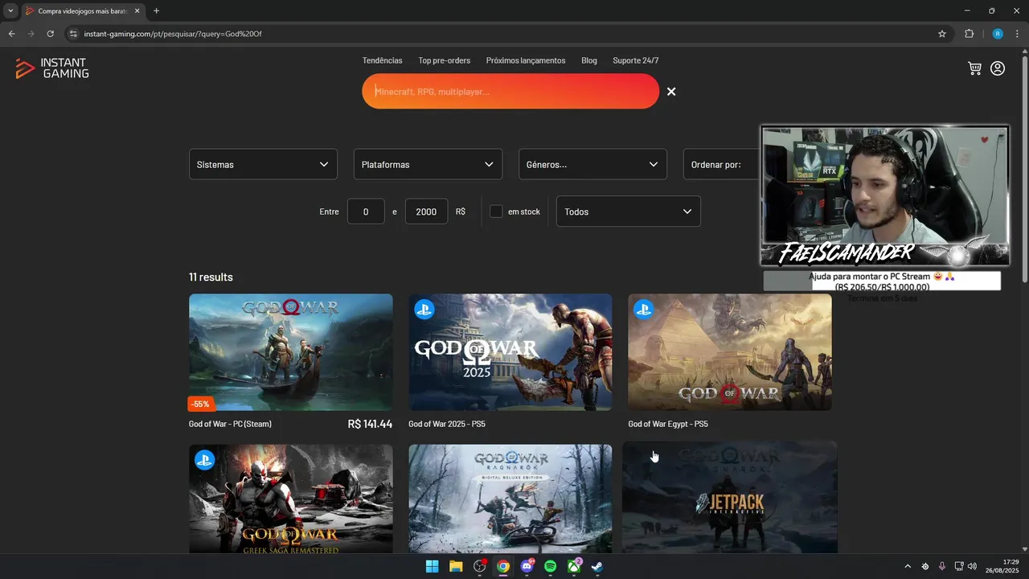
Task: Open volume control in system tray
Action: coord(972,566)
